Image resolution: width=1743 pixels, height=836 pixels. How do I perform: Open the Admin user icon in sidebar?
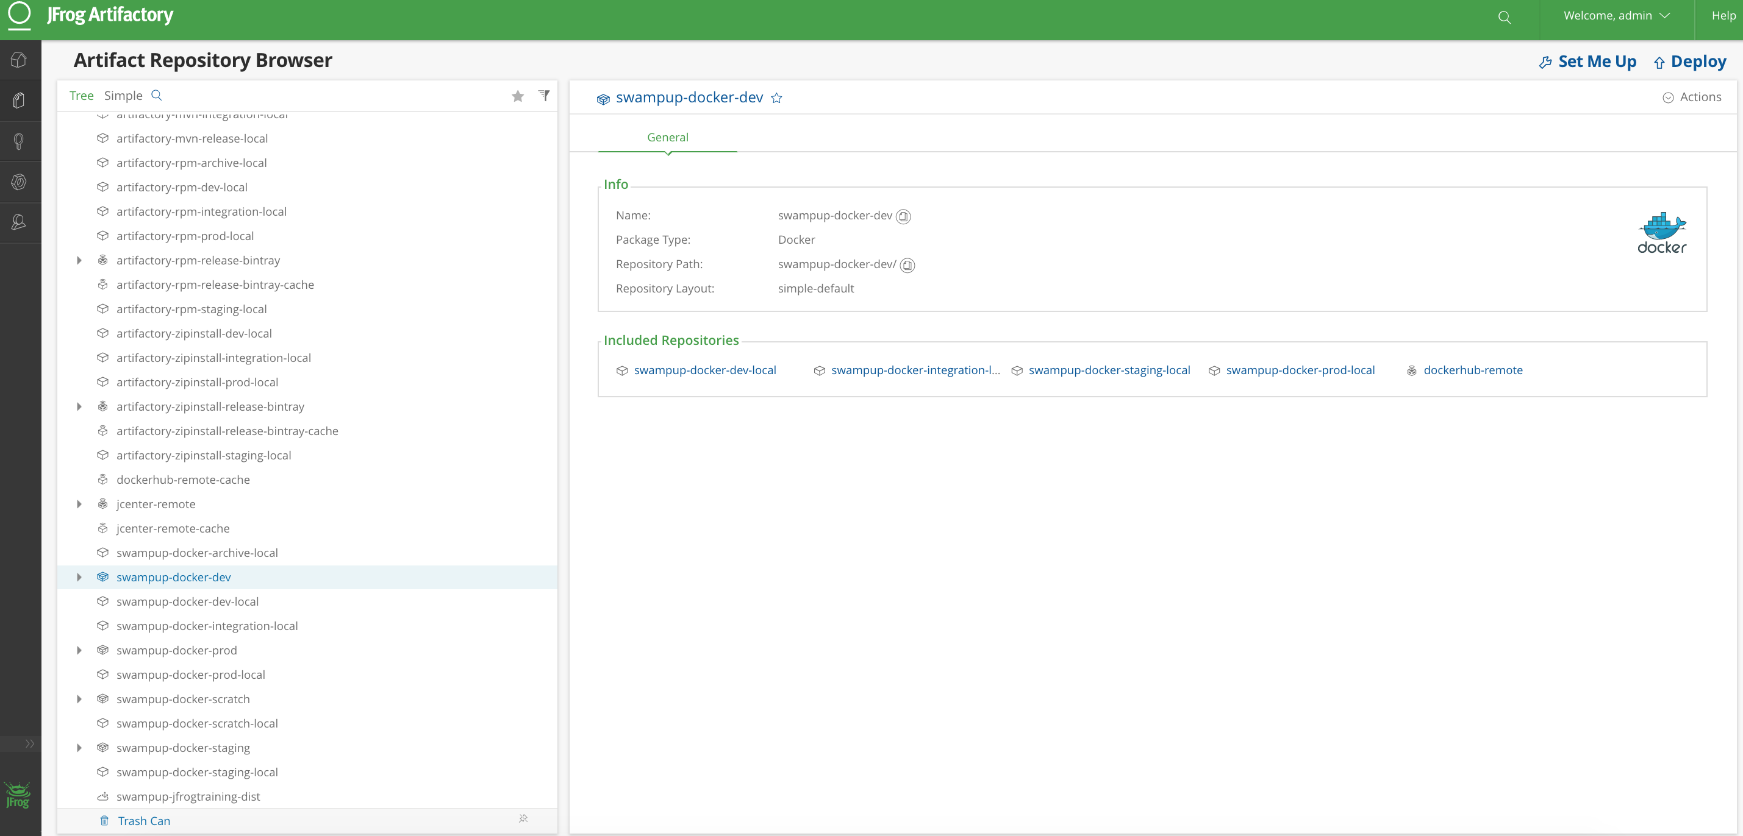19,222
